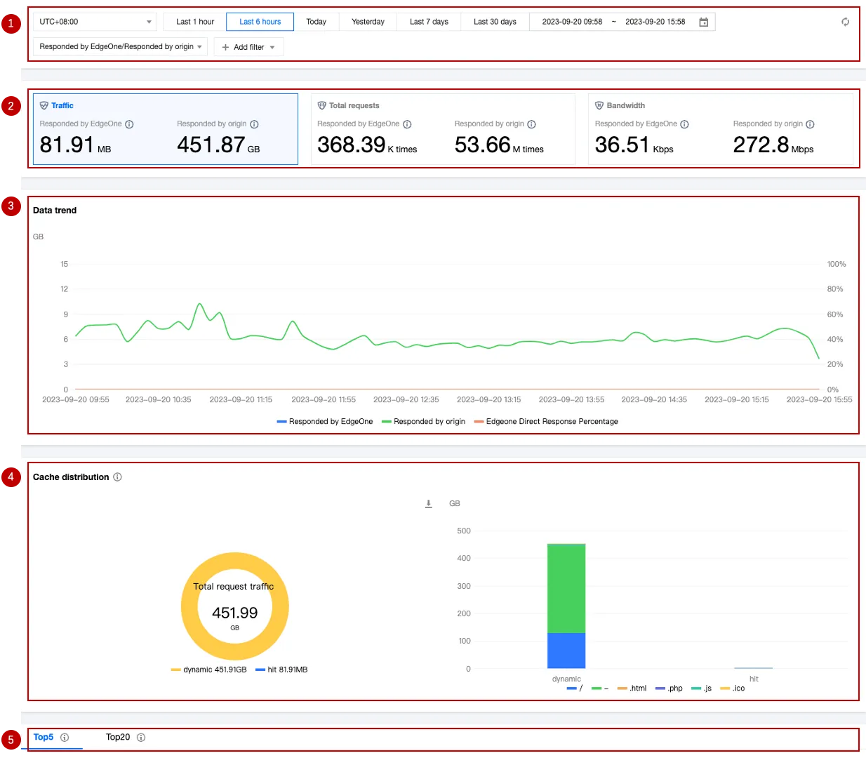Select the Last 7 days time range
866x758 pixels.
point(429,22)
